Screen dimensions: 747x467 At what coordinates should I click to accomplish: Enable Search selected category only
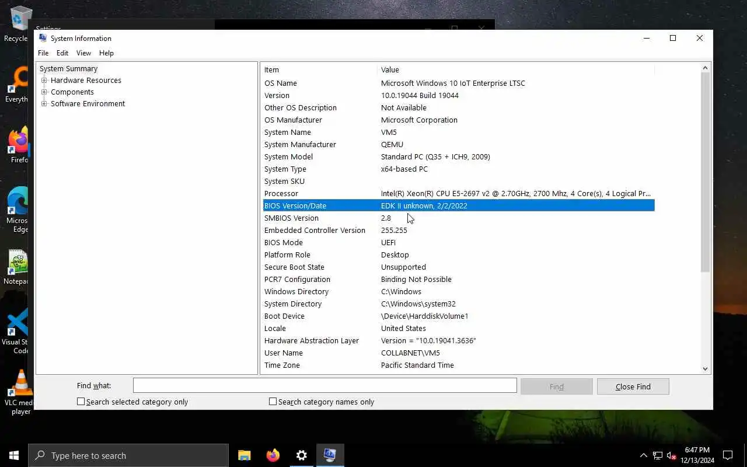[x=81, y=402]
